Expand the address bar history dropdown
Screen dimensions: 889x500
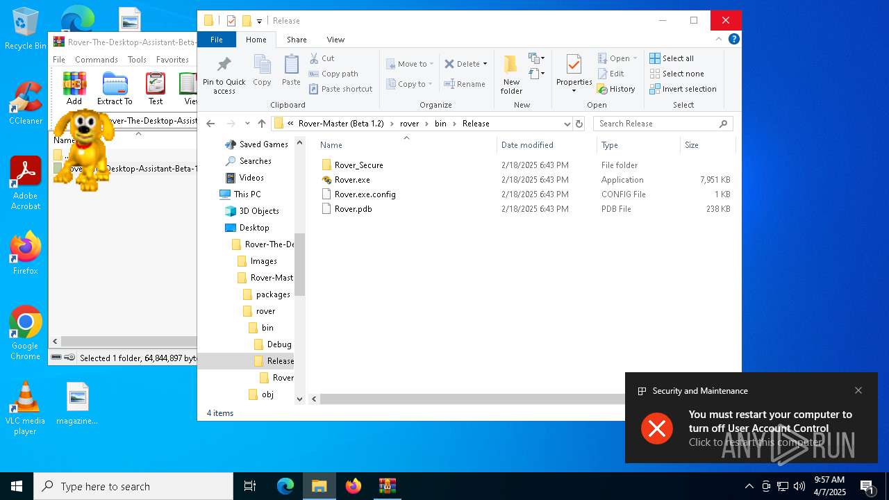567,124
